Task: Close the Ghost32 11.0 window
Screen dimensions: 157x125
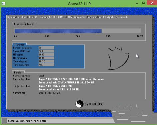Action: click(x=152, y=3)
